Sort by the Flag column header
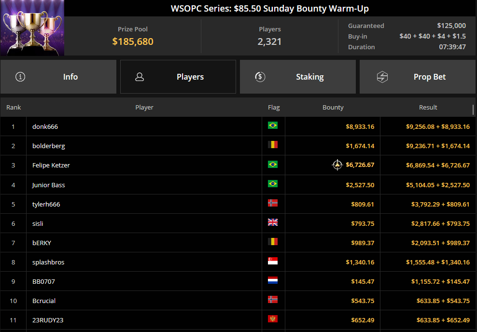 click(x=274, y=107)
